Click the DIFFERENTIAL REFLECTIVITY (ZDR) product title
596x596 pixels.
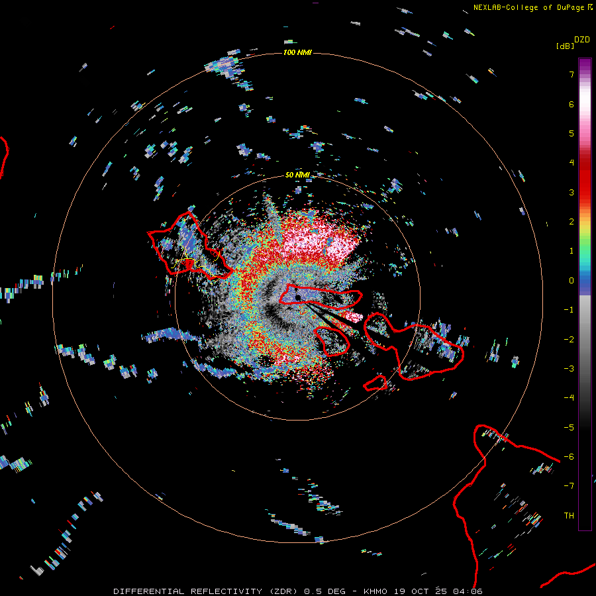coord(207,591)
